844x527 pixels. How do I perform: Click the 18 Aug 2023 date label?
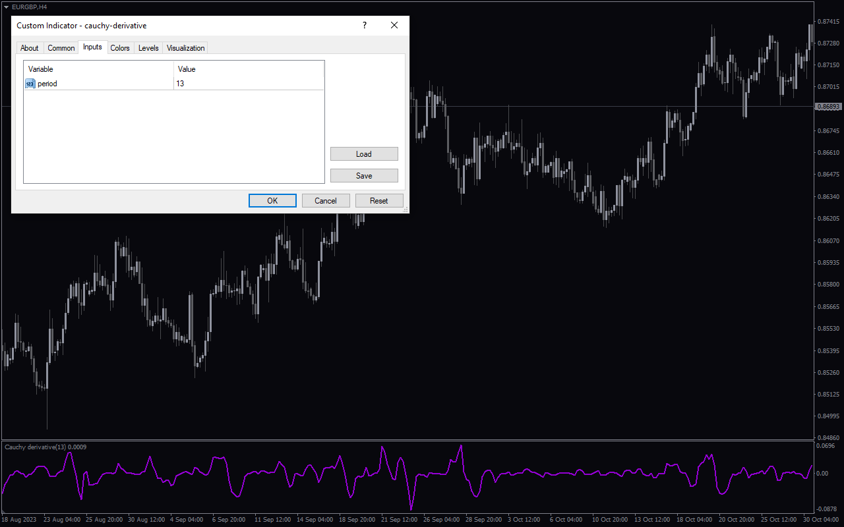tap(20, 520)
